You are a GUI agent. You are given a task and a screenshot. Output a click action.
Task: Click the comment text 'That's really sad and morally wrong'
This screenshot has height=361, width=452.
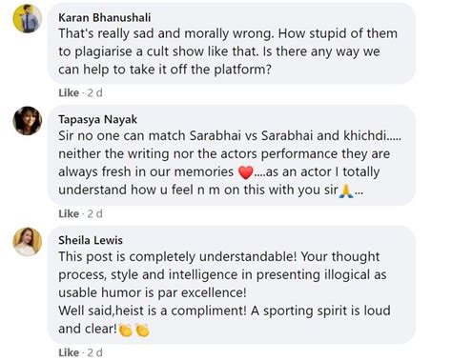pos(166,33)
